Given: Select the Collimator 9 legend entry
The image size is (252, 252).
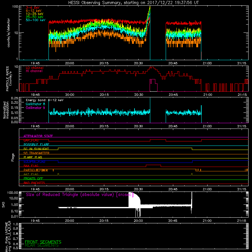Looking at the screenshot, I should (35, 108).
